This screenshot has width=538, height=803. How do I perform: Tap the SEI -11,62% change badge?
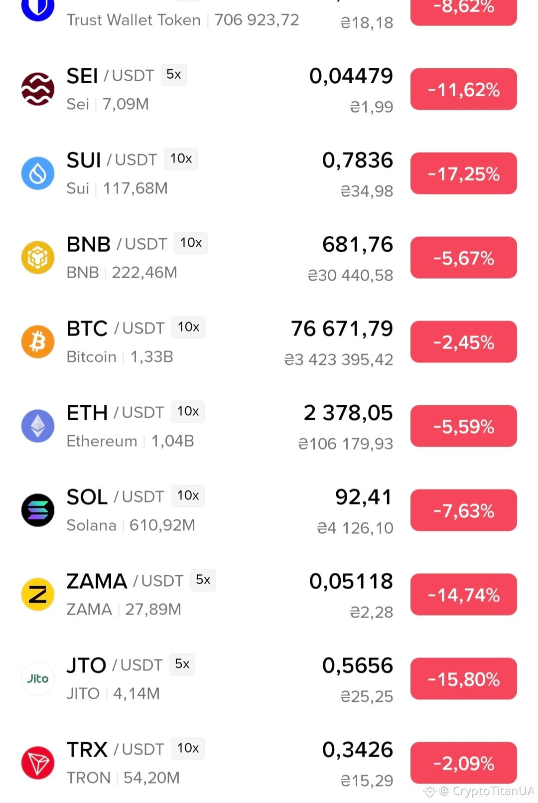click(x=464, y=90)
